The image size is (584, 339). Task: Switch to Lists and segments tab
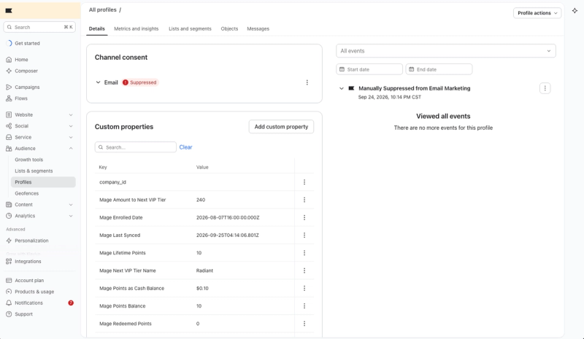tap(190, 28)
